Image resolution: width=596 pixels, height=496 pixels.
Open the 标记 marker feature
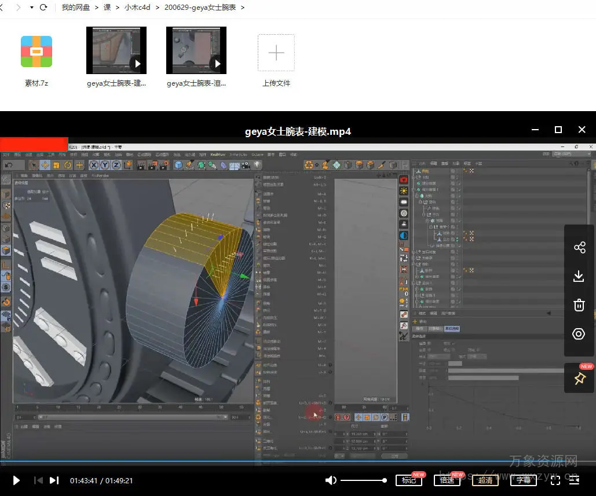point(408,480)
